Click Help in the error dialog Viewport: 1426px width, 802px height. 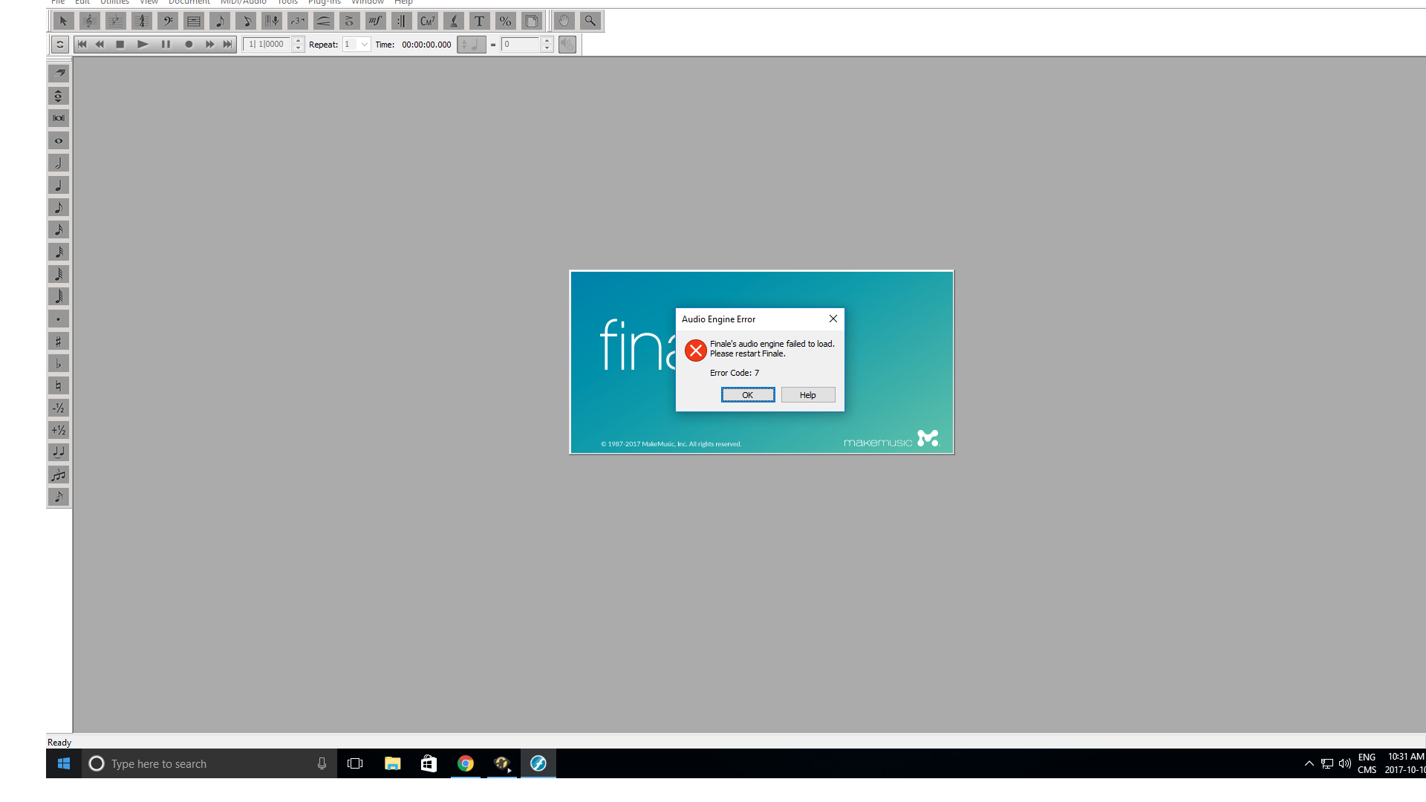pyautogui.click(x=807, y=395)
